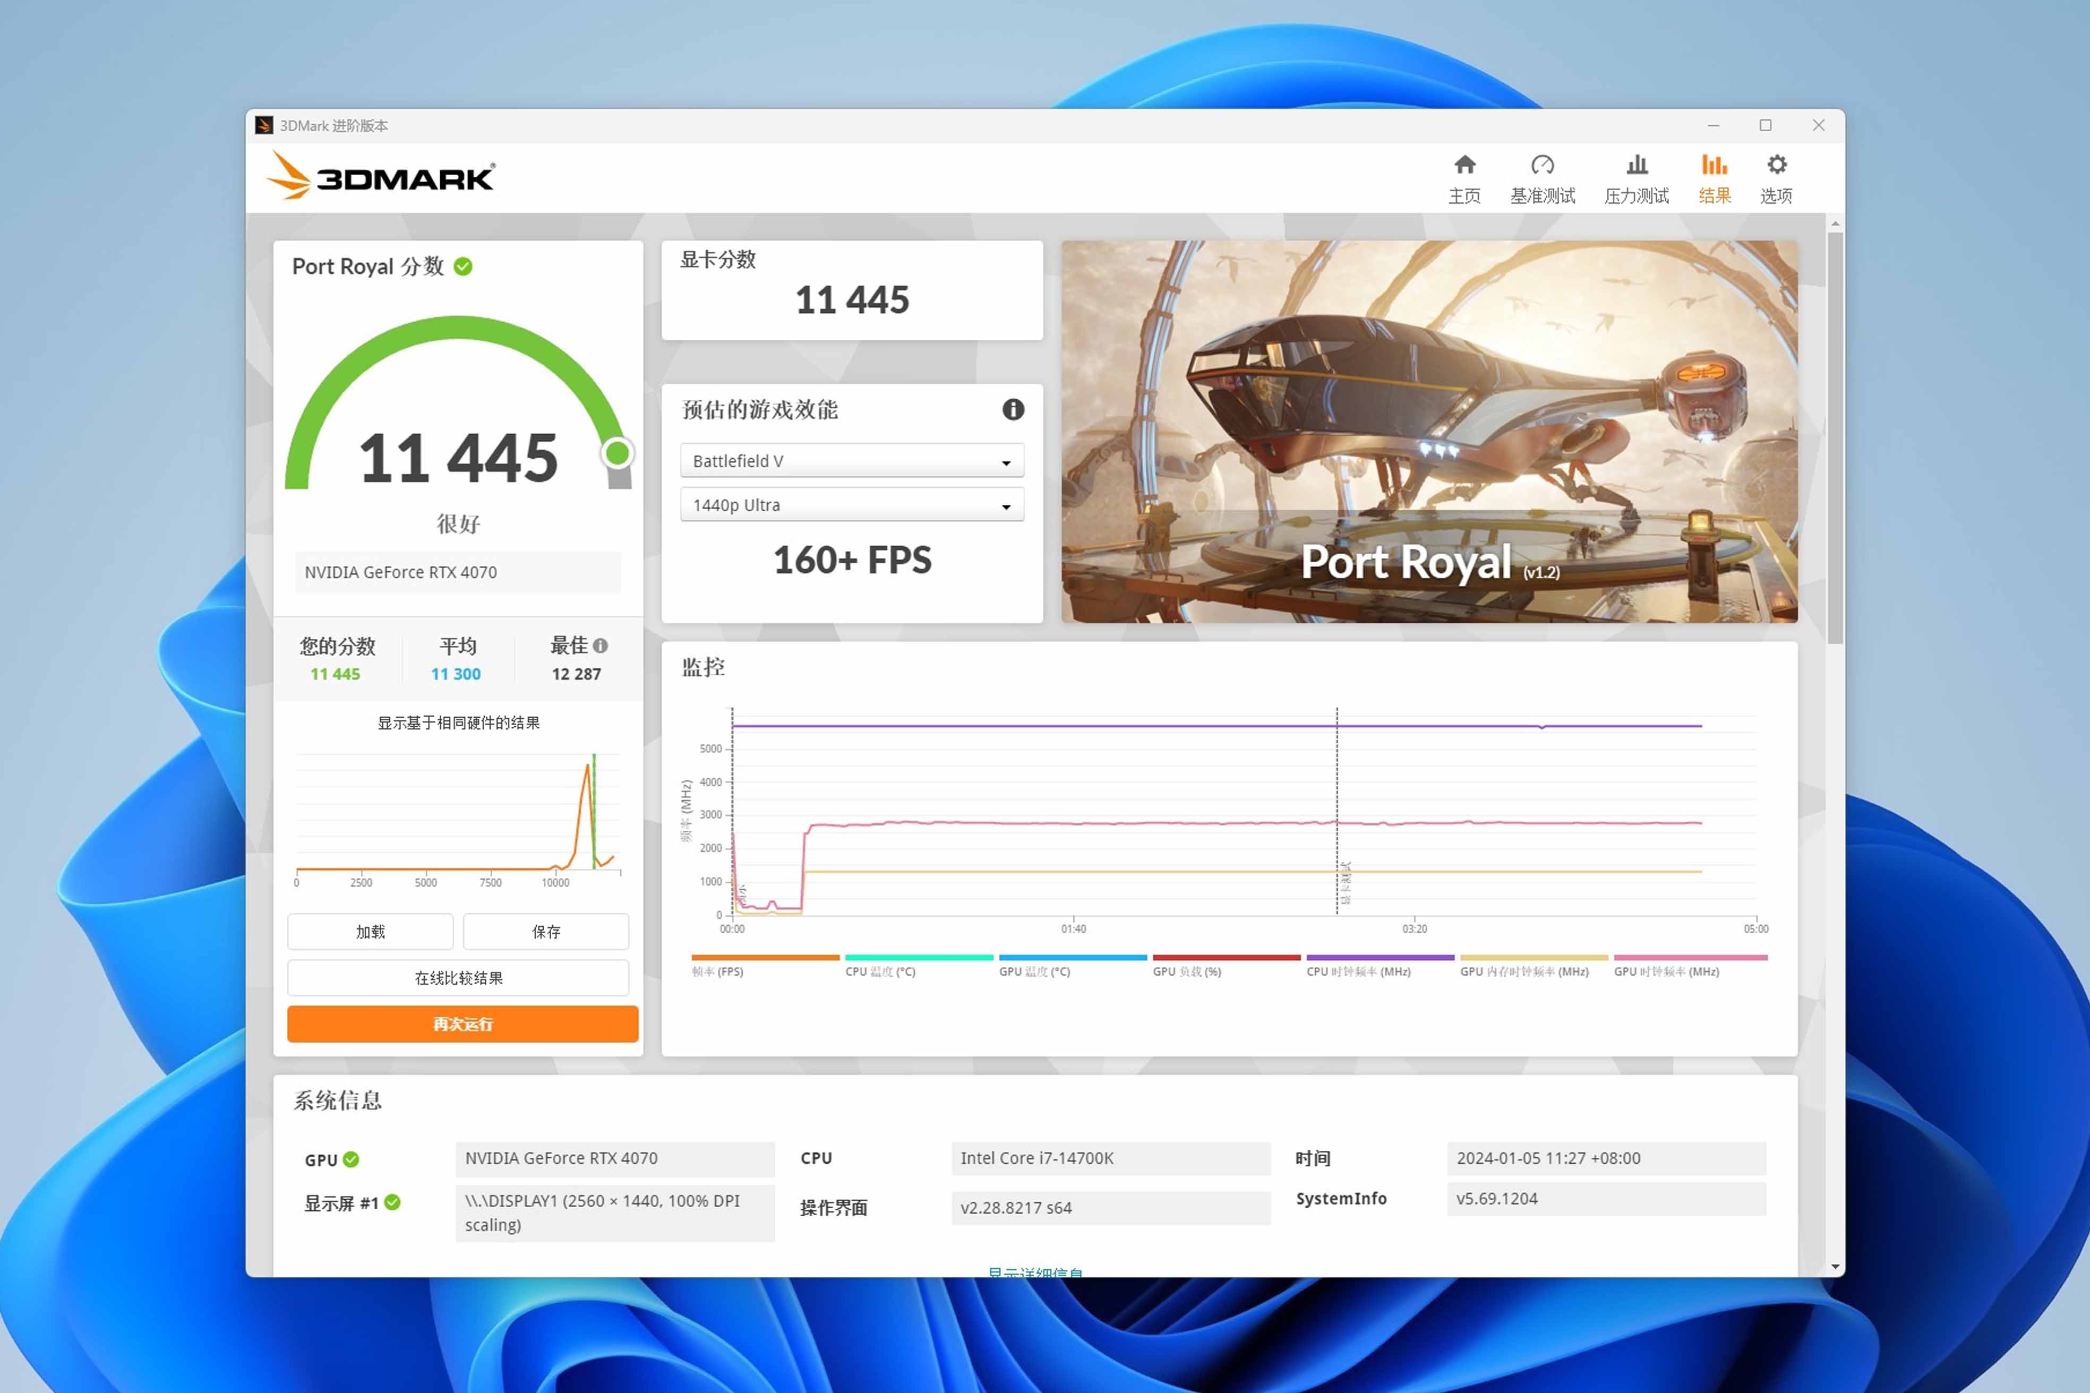Image resolution: width=2090 pixels, height=1393 pixels.
Task: Click the Intel Core i7-14700K CPU field
Action: [x=1111, y=1158]
